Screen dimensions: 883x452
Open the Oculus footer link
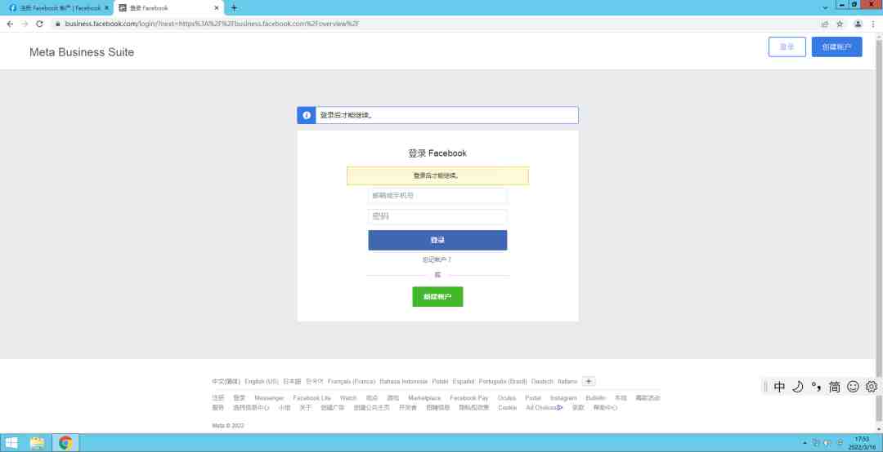pos(507,397)
